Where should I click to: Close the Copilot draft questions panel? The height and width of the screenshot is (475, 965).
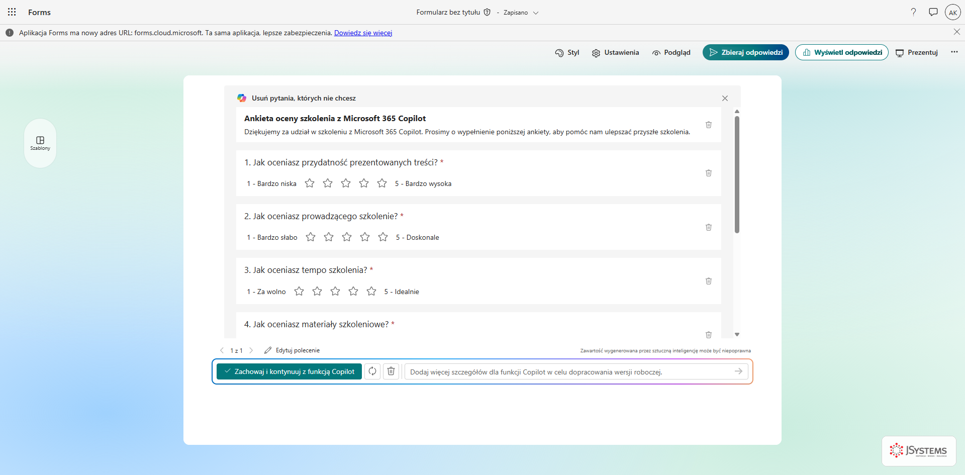point(725,99)
